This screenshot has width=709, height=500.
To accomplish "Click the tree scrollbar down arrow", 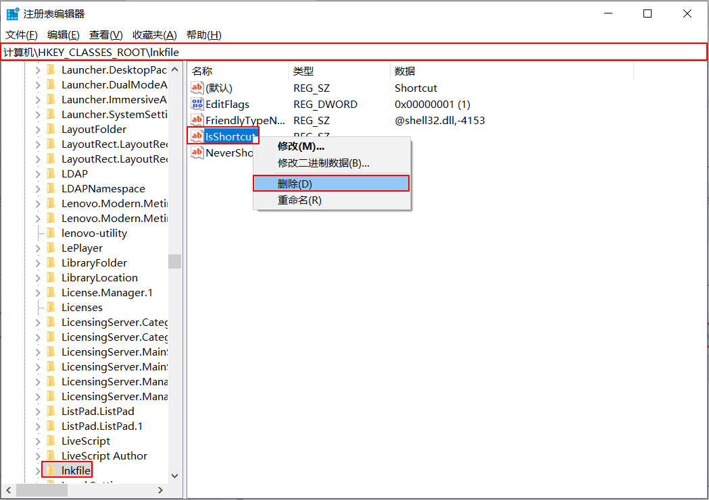I will pos(175,476).
